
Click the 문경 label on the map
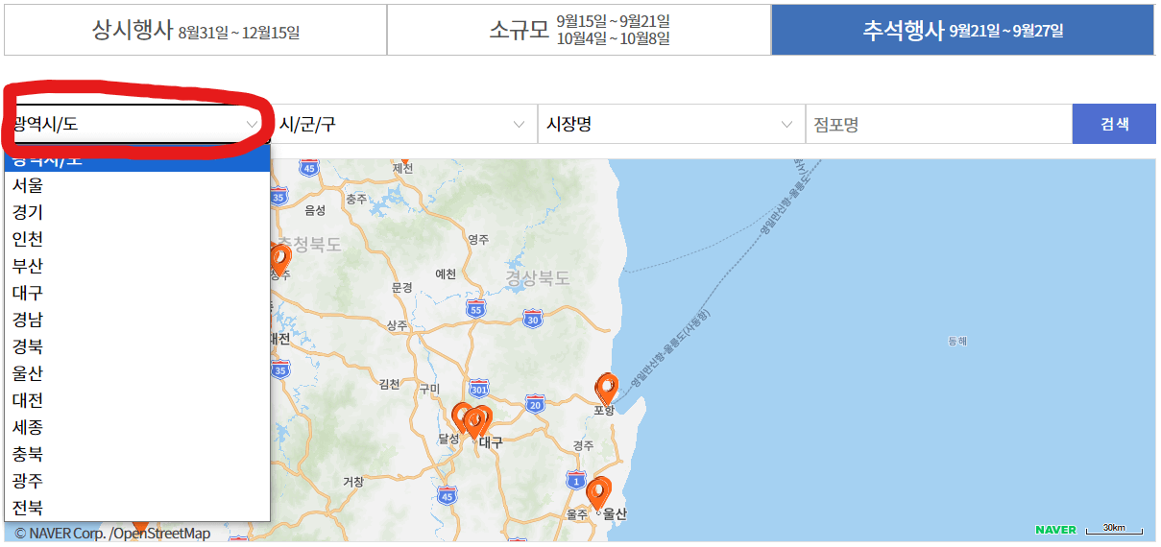click(x=401, y=287)
